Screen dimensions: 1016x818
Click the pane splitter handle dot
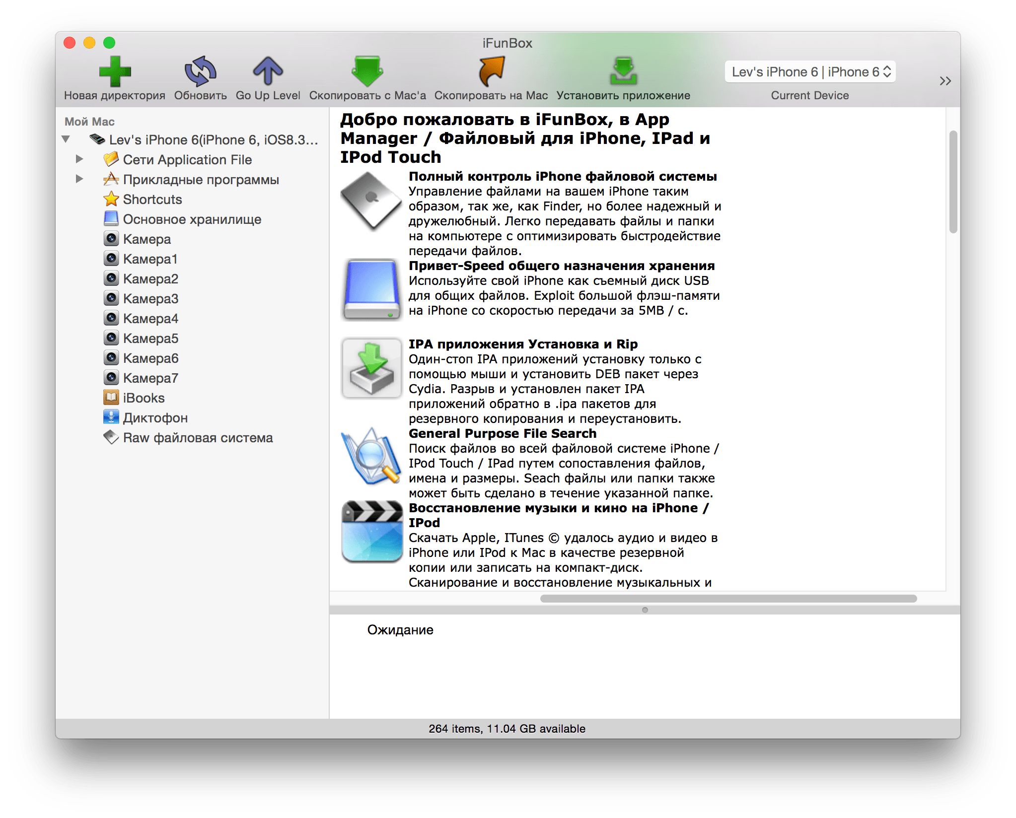tap(645, 610)
